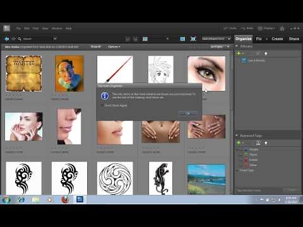Select the WANTED poster thumbnail
Screen dimensions: 303x227
[23, 73]
